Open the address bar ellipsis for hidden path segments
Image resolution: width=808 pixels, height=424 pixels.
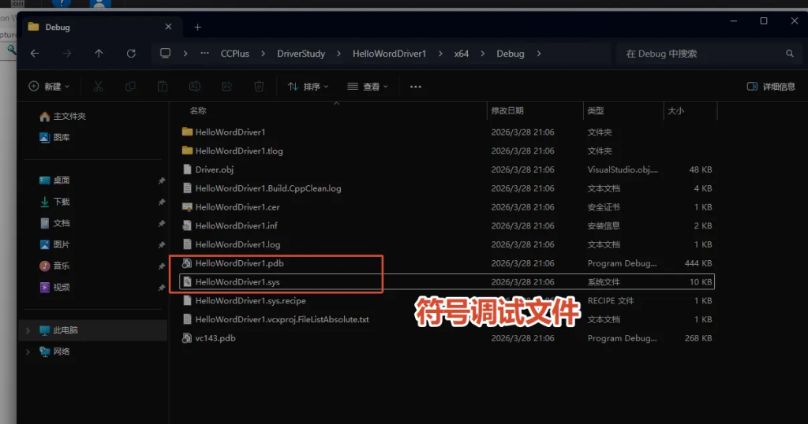tap(204, 53)
